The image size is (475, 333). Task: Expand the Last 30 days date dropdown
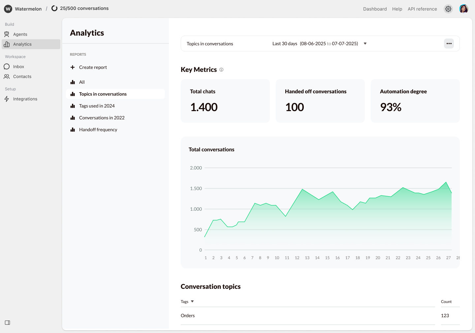pos(365,44)
